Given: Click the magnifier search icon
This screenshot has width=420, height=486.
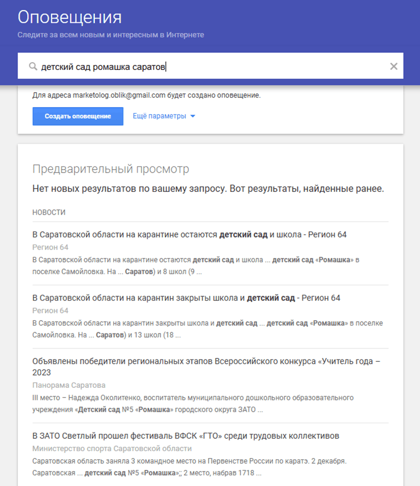Looking at the screenshot, I should click(x=33, y=67).
